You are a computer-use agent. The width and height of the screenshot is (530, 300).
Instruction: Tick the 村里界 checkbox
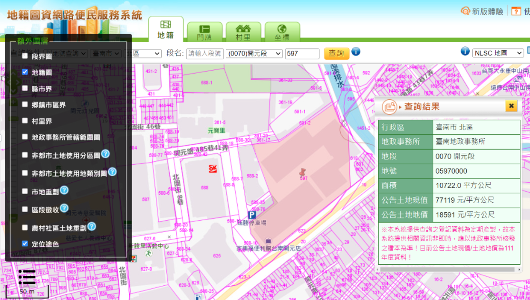click(x=25, y=121)
